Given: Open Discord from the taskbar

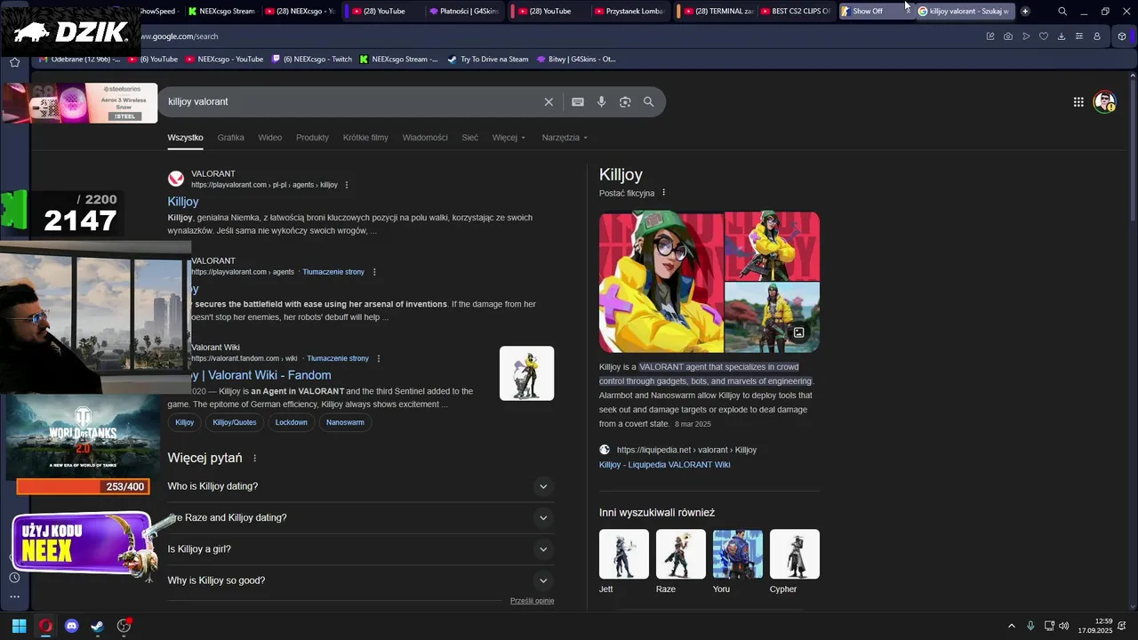Looking at the screenshot, I should tap(72, 626).
